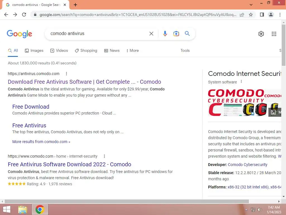This screenshot has width=286, height=215.
Task: Click the scroll right arrow
Action: (x=279, y=201)
